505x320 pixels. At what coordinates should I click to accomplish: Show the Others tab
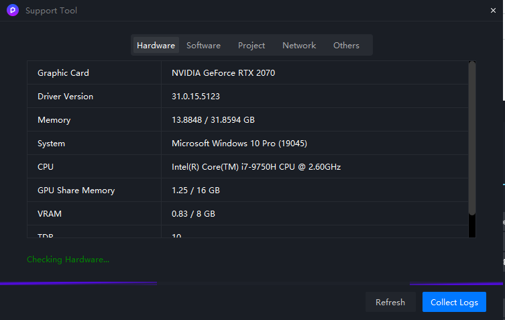346,46
